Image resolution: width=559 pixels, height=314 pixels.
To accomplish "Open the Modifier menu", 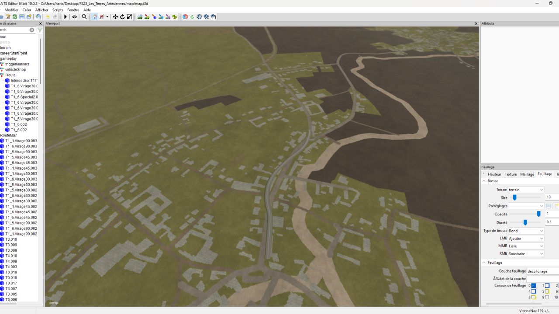I will tap(11, 10).
